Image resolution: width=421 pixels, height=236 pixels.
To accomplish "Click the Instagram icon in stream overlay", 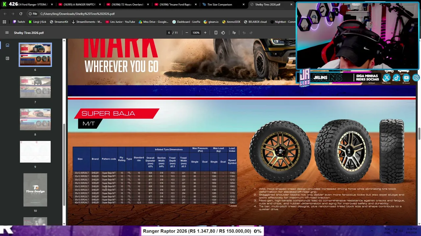I will tap(416, 78).
